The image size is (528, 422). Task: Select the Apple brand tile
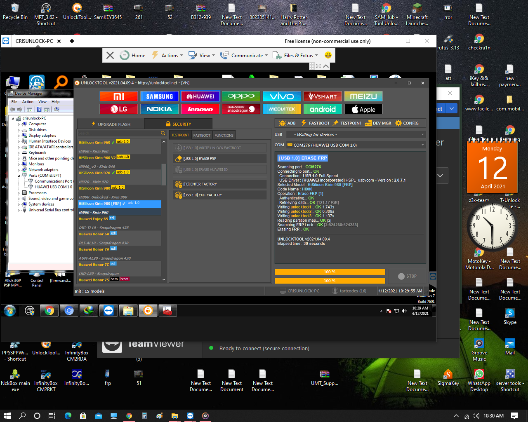363,109
